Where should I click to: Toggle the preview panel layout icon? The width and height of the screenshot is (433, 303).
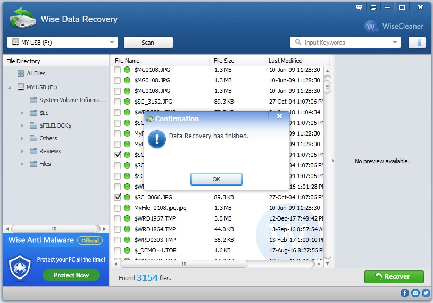[417, 43]
